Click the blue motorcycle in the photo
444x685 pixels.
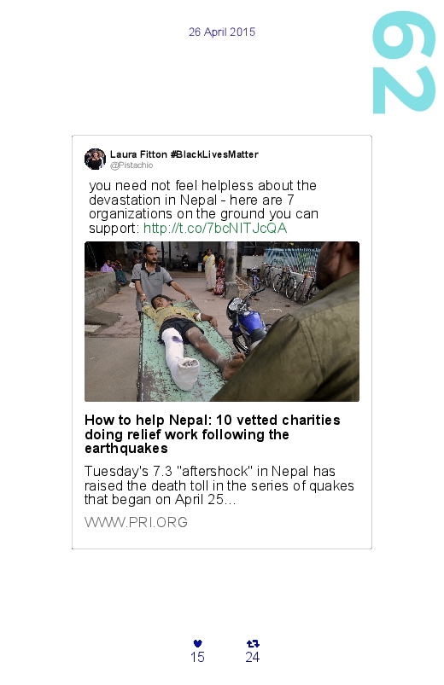[x=247, y=321]
